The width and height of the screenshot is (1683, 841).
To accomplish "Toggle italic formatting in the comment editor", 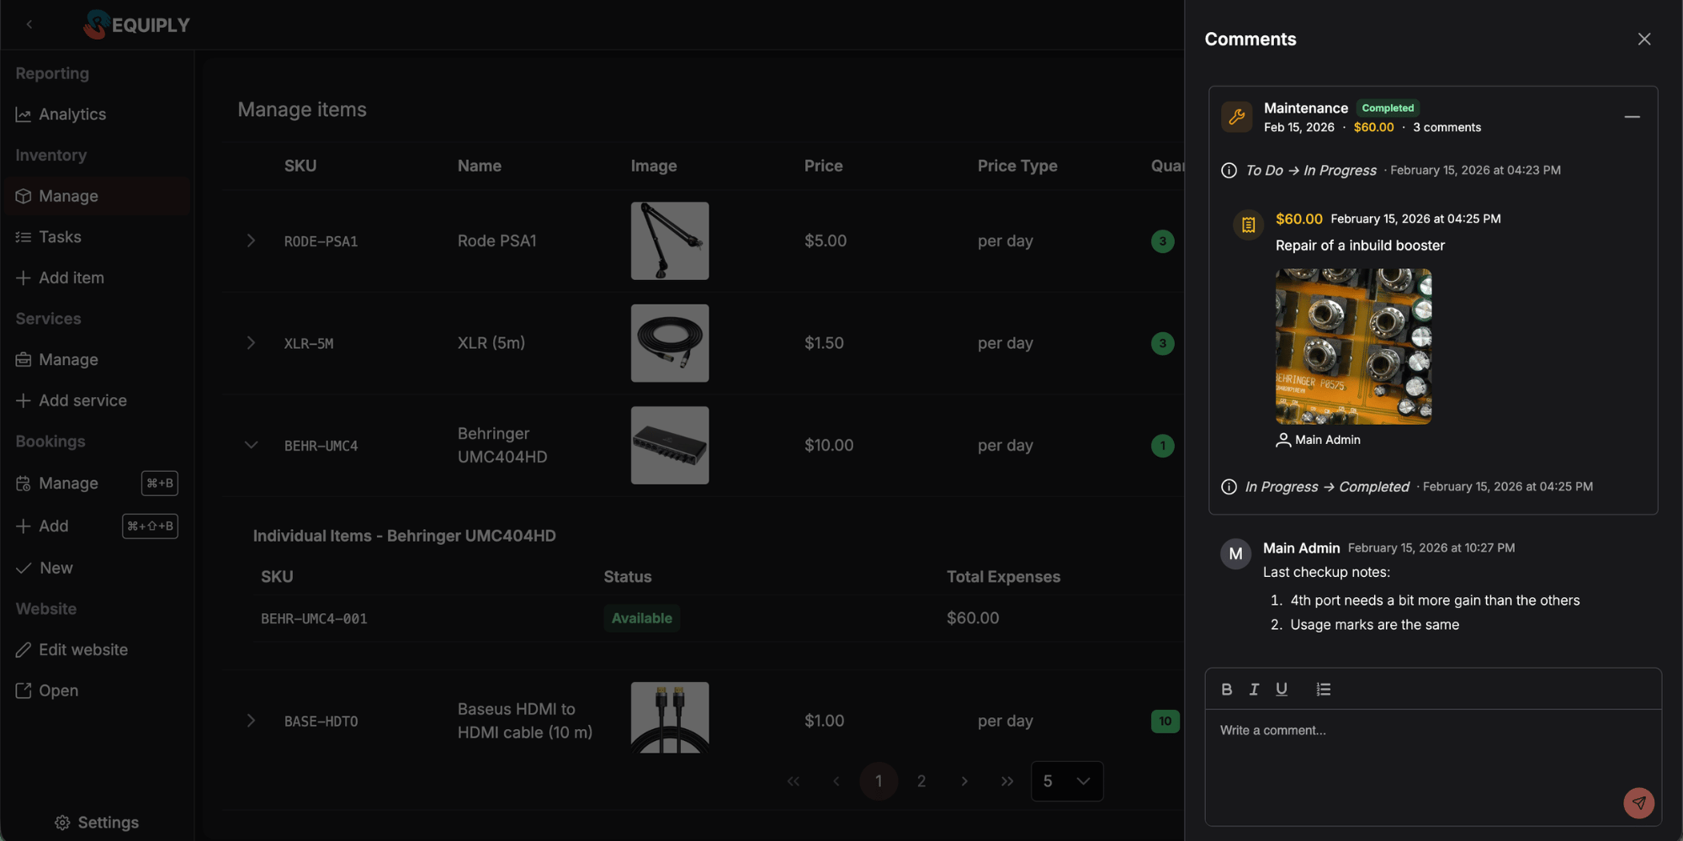I will [x=1254, y=689].
